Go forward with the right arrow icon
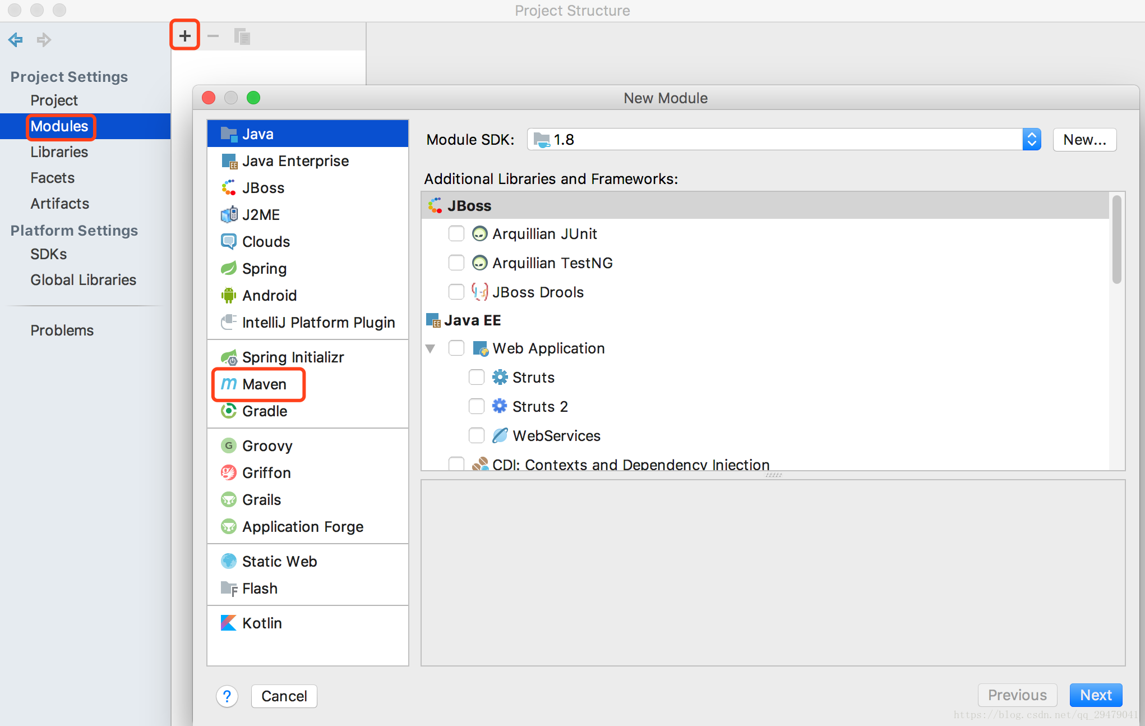This screenshot has height=726, width=1145. tap(44, 40)
